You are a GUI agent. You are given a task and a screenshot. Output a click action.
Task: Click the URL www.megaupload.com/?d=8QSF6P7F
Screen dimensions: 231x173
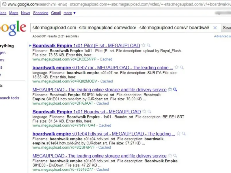coord(64,147)
